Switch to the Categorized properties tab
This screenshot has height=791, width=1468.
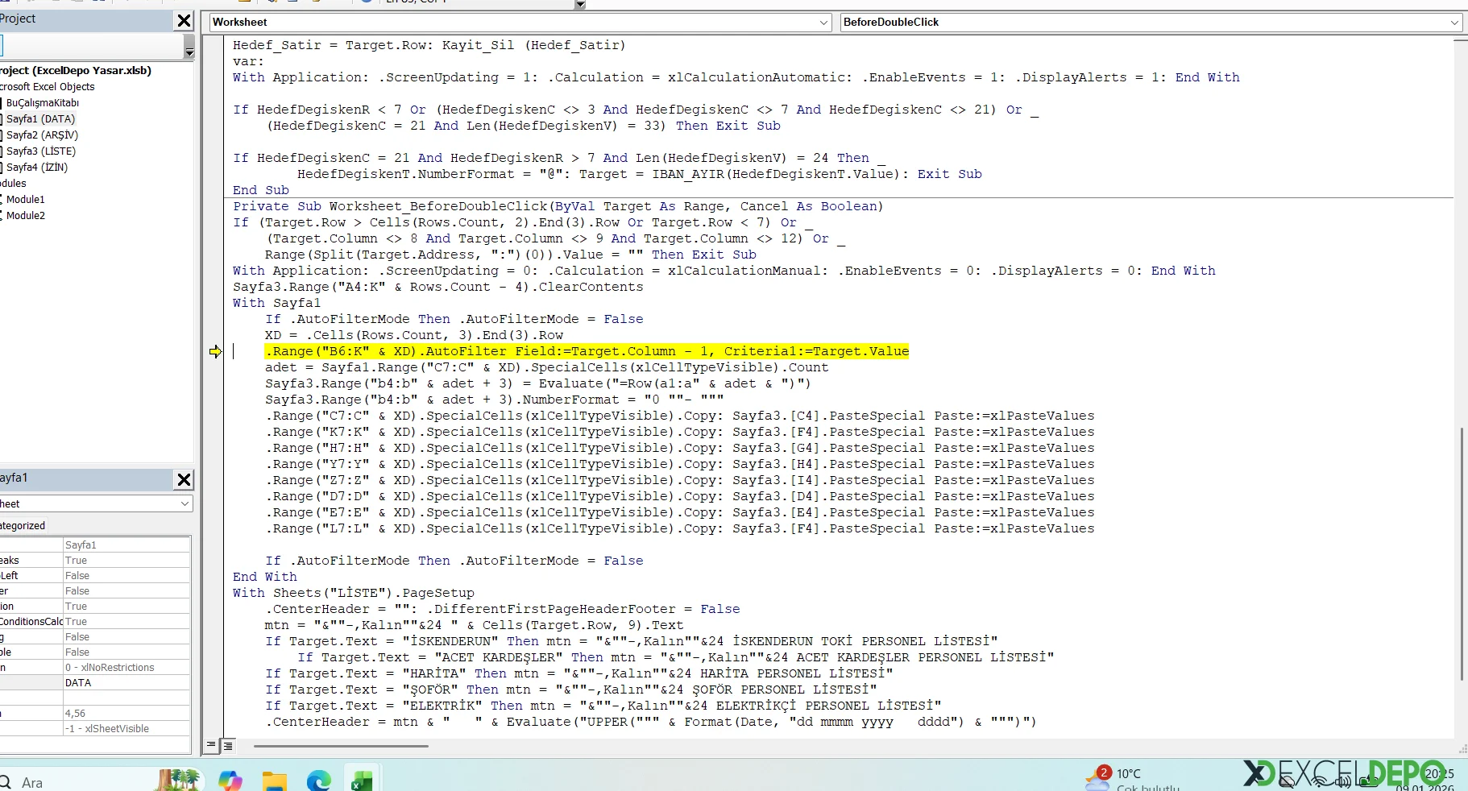pos(23,526)
